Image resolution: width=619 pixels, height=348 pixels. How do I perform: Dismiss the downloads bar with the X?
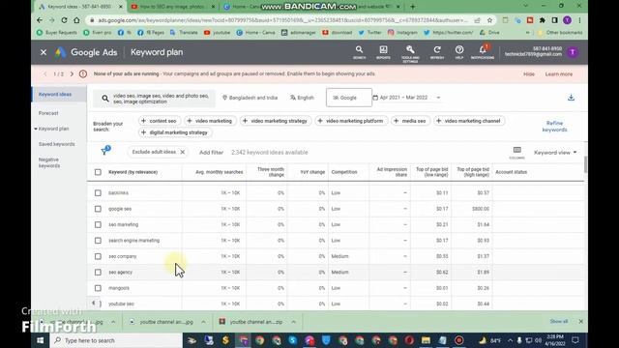(x=580, y=322)
